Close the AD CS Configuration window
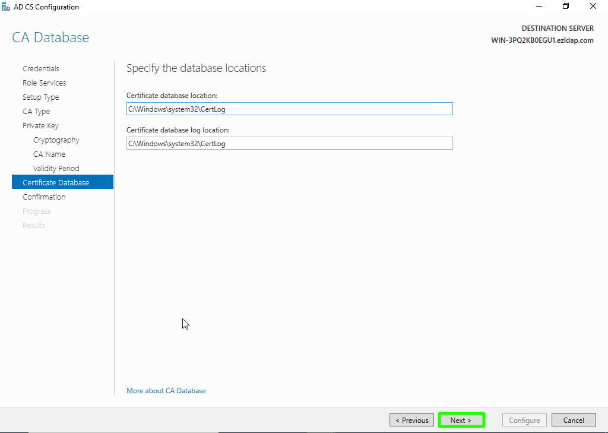Screen dimensions: 608x433 point(593,7)
